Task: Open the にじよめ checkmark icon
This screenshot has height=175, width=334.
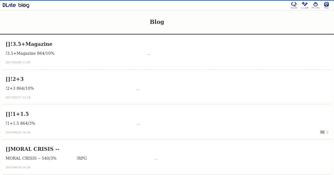Action: tap(305, 5)
